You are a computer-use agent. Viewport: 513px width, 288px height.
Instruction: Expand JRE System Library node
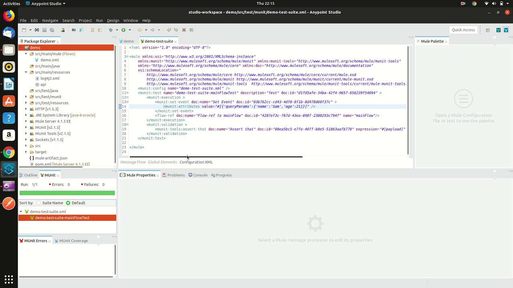(26, 115)
